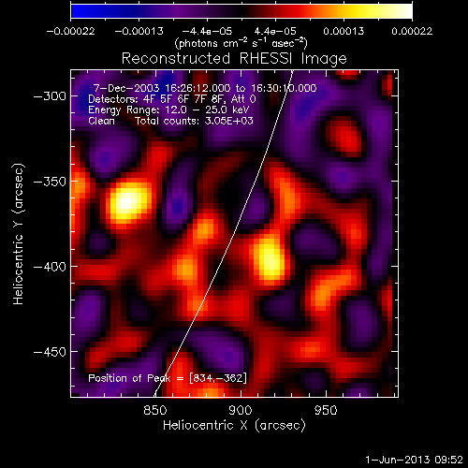Click the red blob in upper right corner
This screenshot has height=468, width=468.
click(x=388, y=84)
